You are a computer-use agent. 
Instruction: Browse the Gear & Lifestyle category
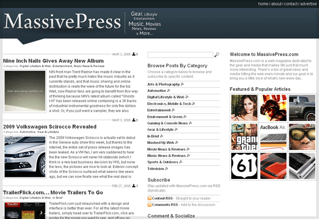click(160, 130)
